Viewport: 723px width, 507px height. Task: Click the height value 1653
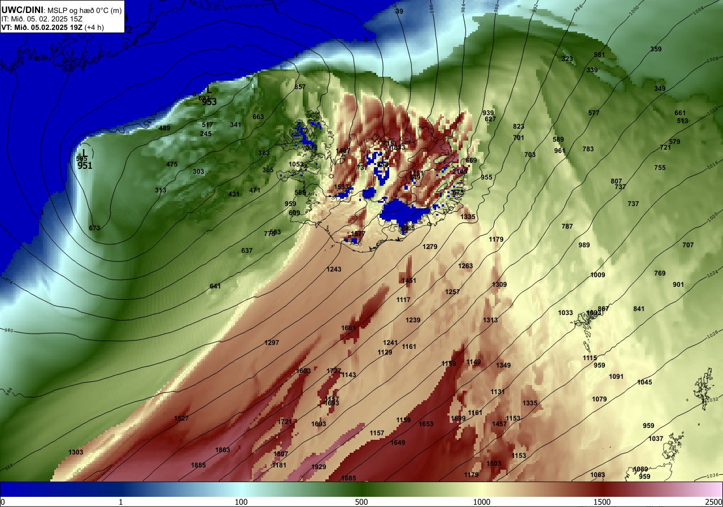tap(426, 424)
